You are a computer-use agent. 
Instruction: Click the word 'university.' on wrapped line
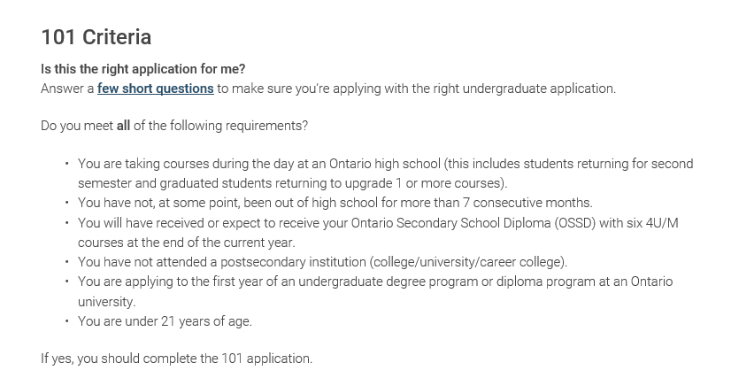tap(107, 302)
